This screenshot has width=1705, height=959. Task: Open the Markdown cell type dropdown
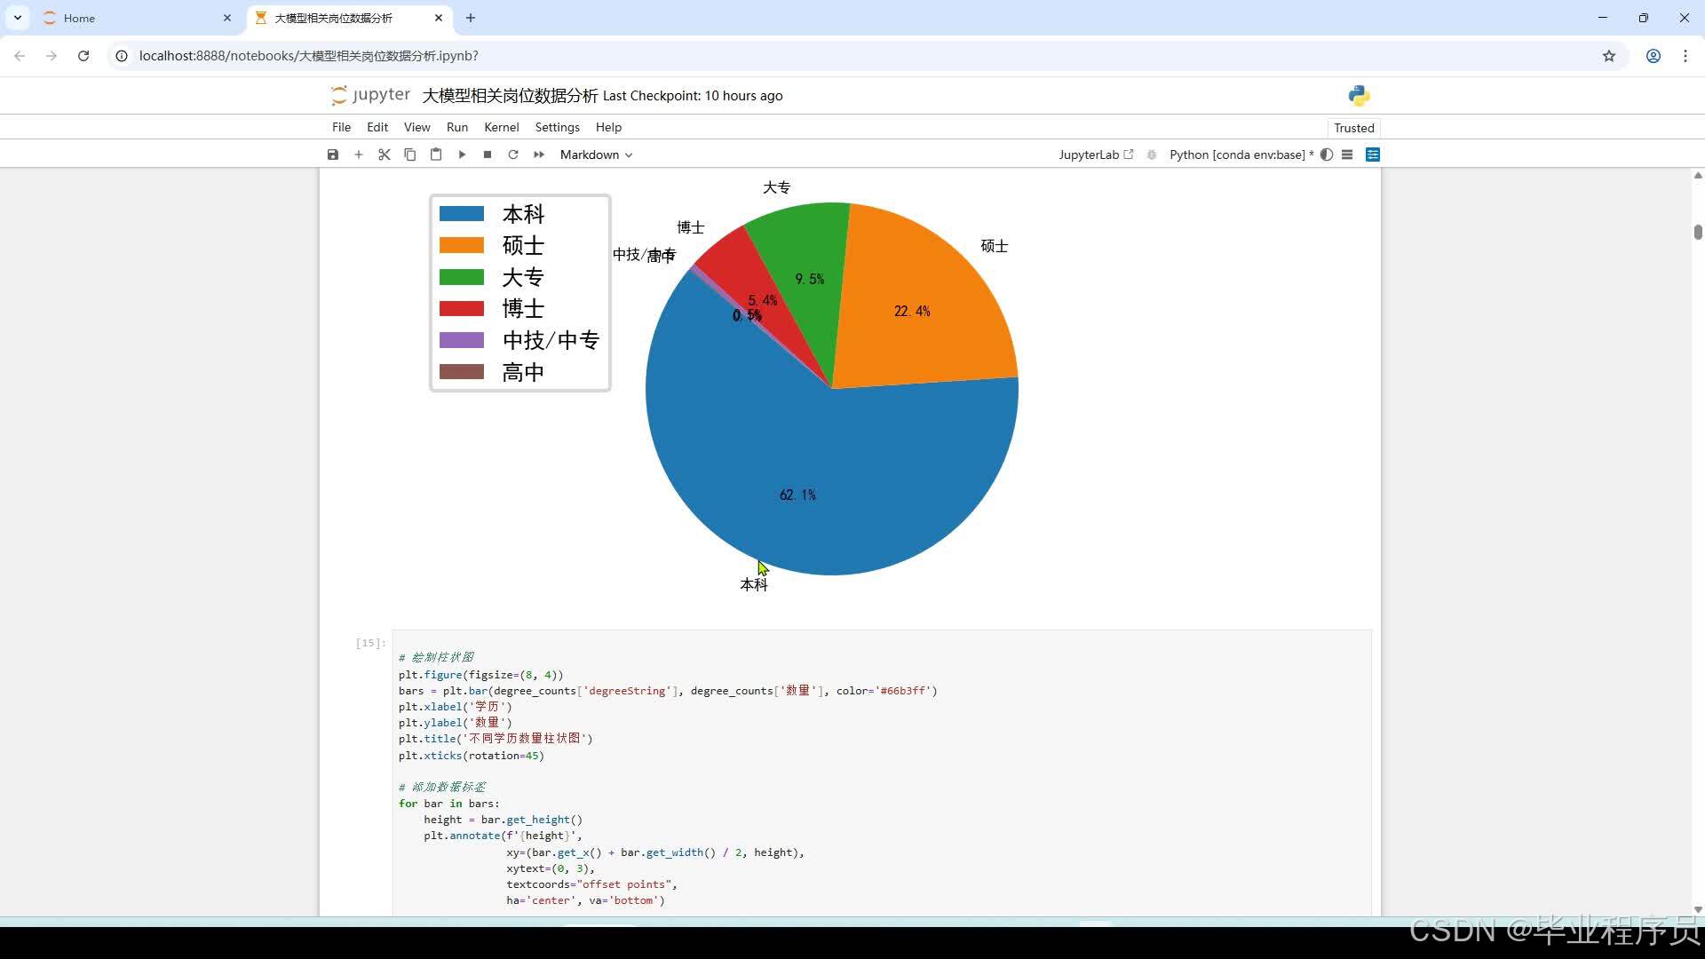(x=596, y=155)
